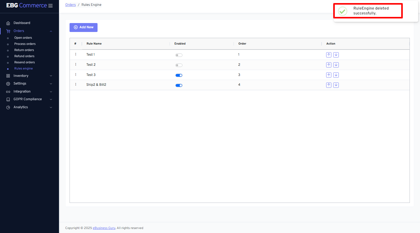Turn off the Ship2 & Bill2 toggle
Viewport: 420px width, 233px height.
coord(179,85)
